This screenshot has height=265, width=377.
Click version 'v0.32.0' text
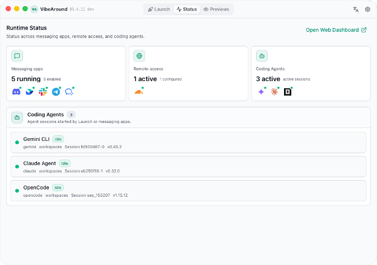tap(113, 171)
